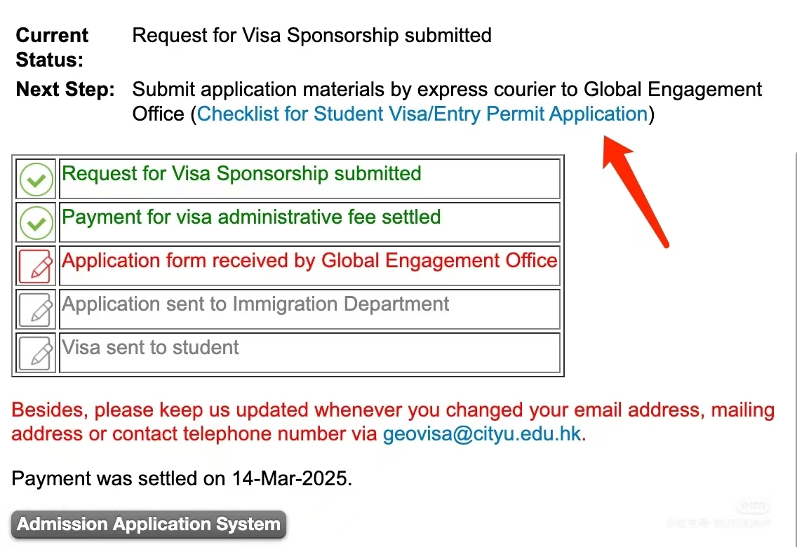The image size is (797, 547).
Task: Open the Admission Application System button
Action: coord(149,524)
